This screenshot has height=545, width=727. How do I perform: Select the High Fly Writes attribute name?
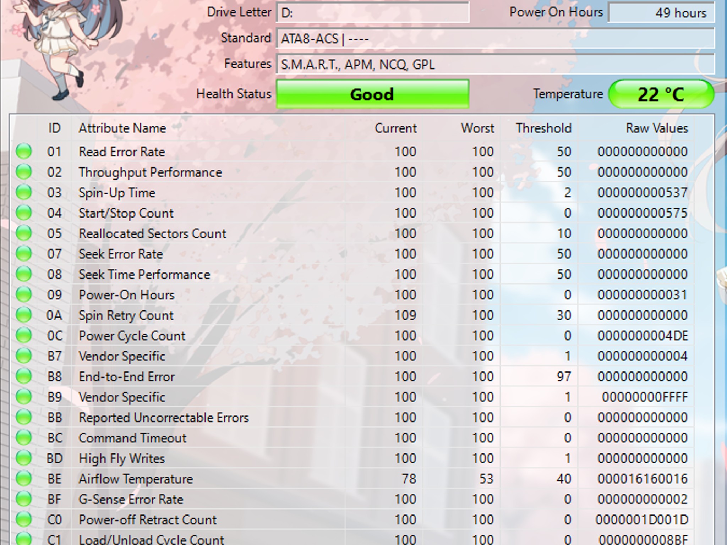[122, 458]
